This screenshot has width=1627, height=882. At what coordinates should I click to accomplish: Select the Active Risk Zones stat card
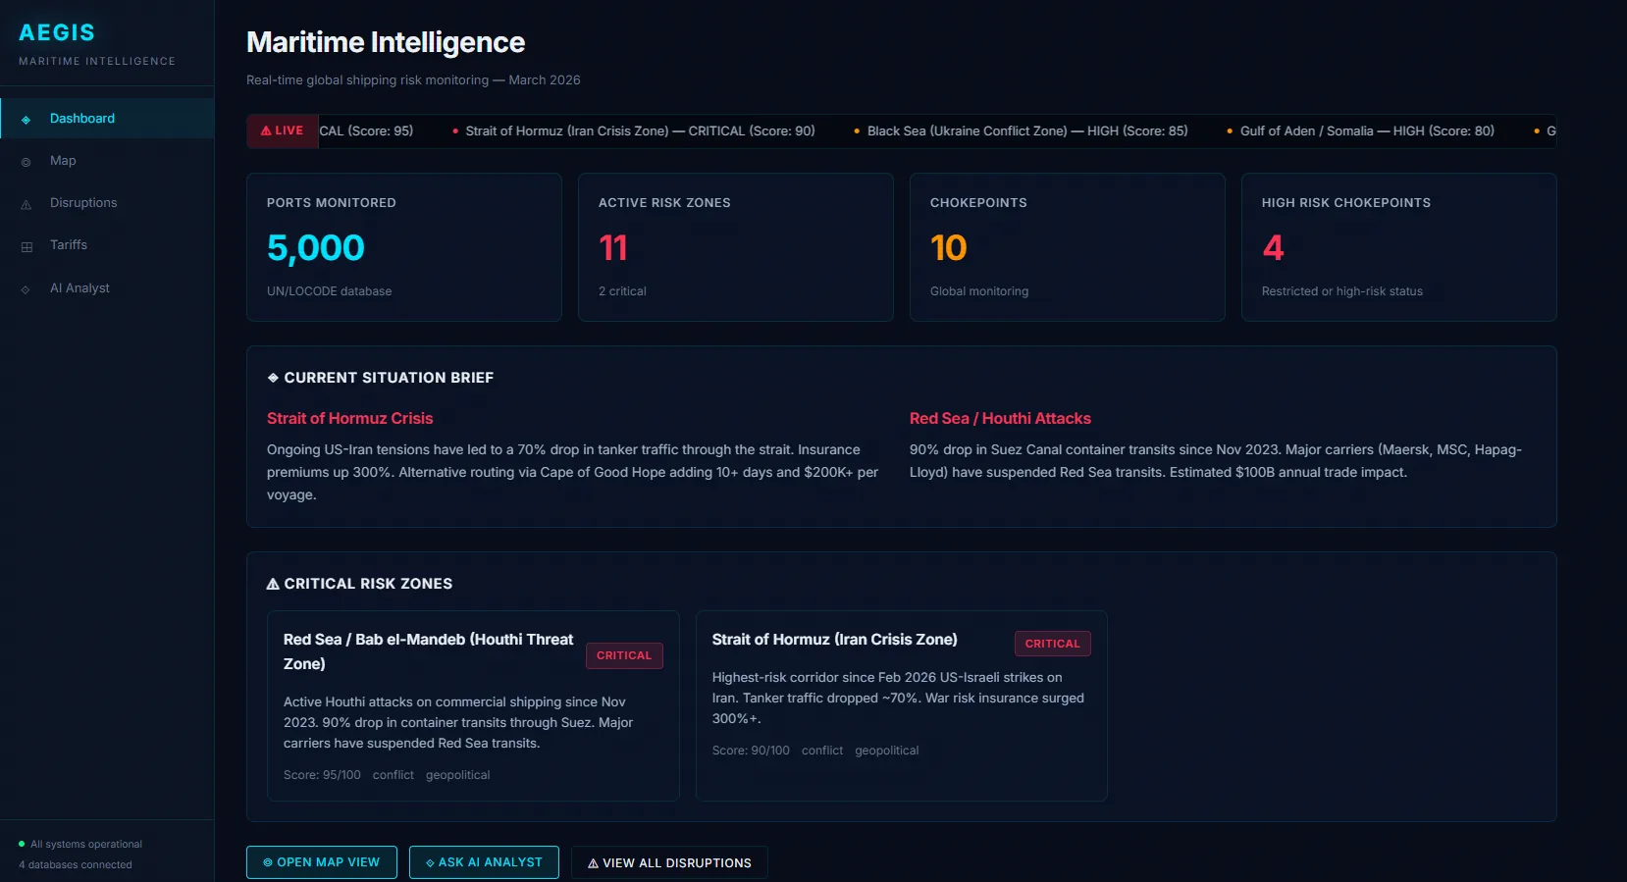tap(736, 247)
